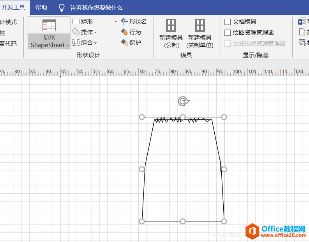The height and width of the screenshot is (242, 309).
Task: Expand the Operations (操作) dropdown
Action: (x=95, y=32)
